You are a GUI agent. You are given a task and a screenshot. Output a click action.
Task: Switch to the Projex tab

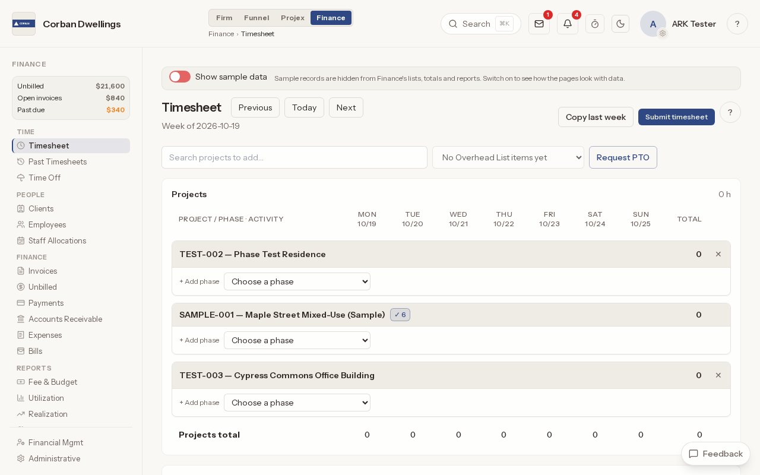[293, 18]
